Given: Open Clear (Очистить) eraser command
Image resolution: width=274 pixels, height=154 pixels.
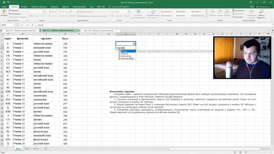Looking at the screenshot, I should tap(238, 17).
